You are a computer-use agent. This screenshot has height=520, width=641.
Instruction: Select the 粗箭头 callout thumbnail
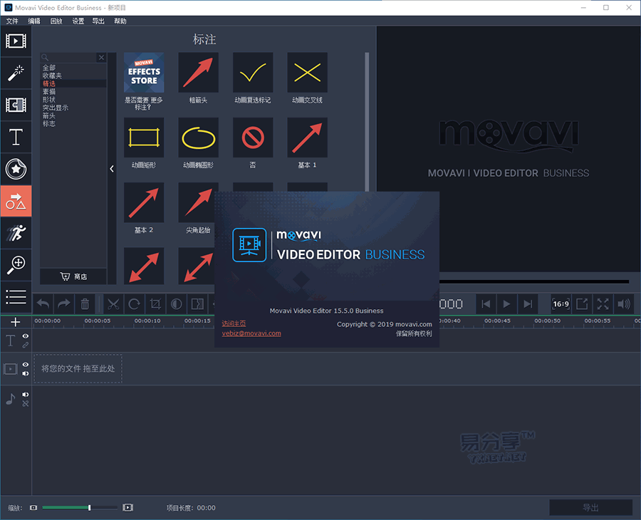pyautogui.click(x=197, y=72)
